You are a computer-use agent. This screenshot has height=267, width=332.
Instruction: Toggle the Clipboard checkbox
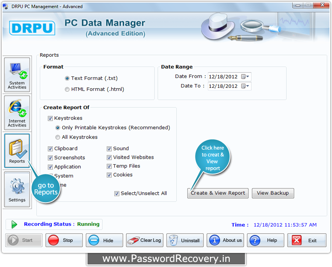click(50, 149)
